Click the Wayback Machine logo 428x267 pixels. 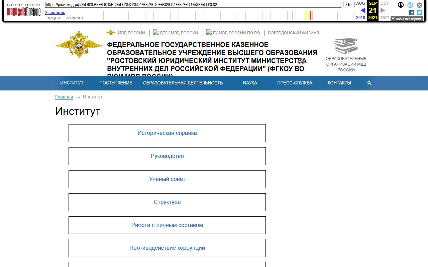click(x=24, y=10)
